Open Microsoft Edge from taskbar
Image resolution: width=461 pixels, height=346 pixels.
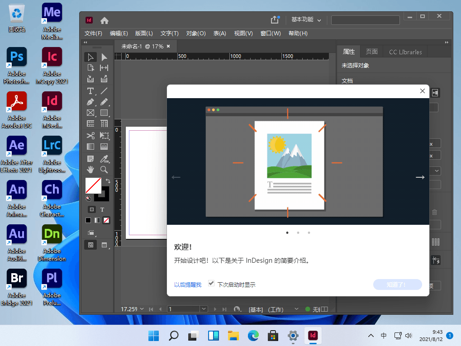253,336
